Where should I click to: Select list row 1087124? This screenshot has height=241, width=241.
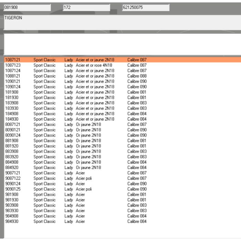coord(122,71)
